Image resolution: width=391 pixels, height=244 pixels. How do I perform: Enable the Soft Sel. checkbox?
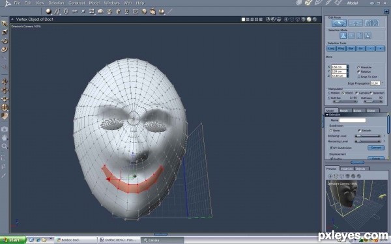tap(329, 98)
